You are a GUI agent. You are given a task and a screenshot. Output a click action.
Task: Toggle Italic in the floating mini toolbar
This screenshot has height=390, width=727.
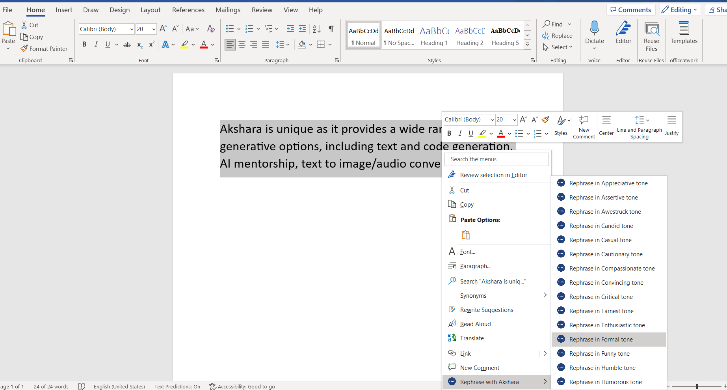[460, 134]
